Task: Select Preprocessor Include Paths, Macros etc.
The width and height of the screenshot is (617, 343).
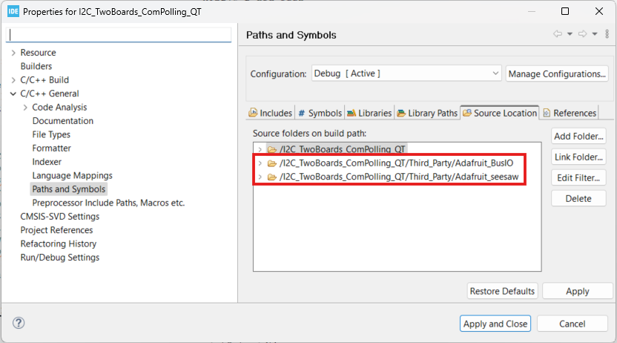Action: point(108,203)
